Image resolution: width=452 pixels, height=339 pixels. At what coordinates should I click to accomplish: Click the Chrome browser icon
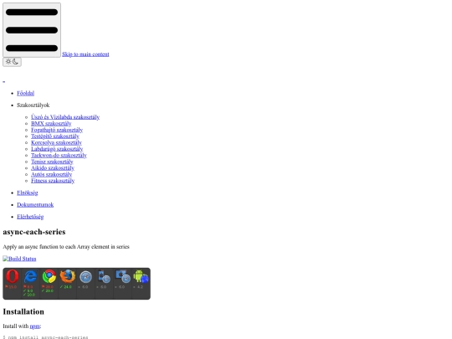[49, 276]
